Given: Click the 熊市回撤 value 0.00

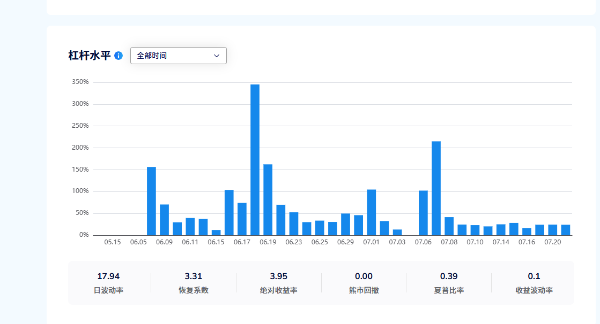Looking at the screenshot, I should pyautogui.click(x=364, y=276).
